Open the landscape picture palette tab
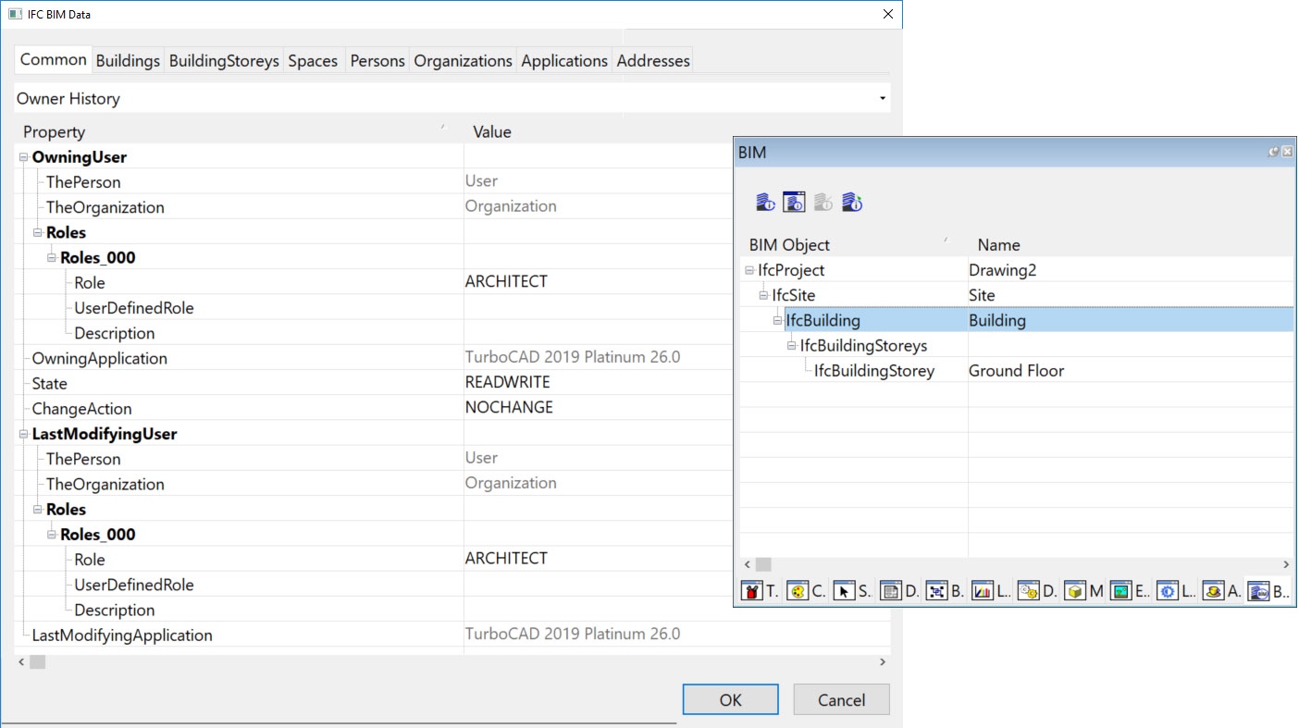The width and height of the screenshot is (1299, 728). tap(1120, 591)
